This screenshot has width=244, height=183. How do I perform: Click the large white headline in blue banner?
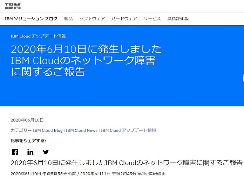85,60
